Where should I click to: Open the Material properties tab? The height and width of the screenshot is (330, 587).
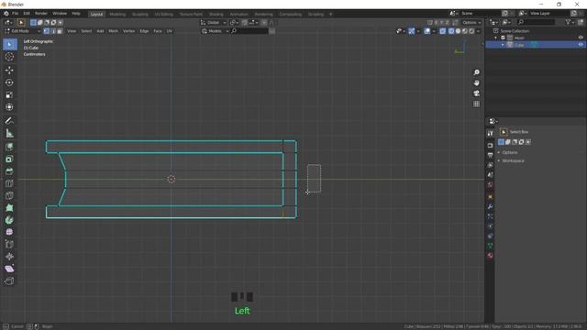point(490,256)
